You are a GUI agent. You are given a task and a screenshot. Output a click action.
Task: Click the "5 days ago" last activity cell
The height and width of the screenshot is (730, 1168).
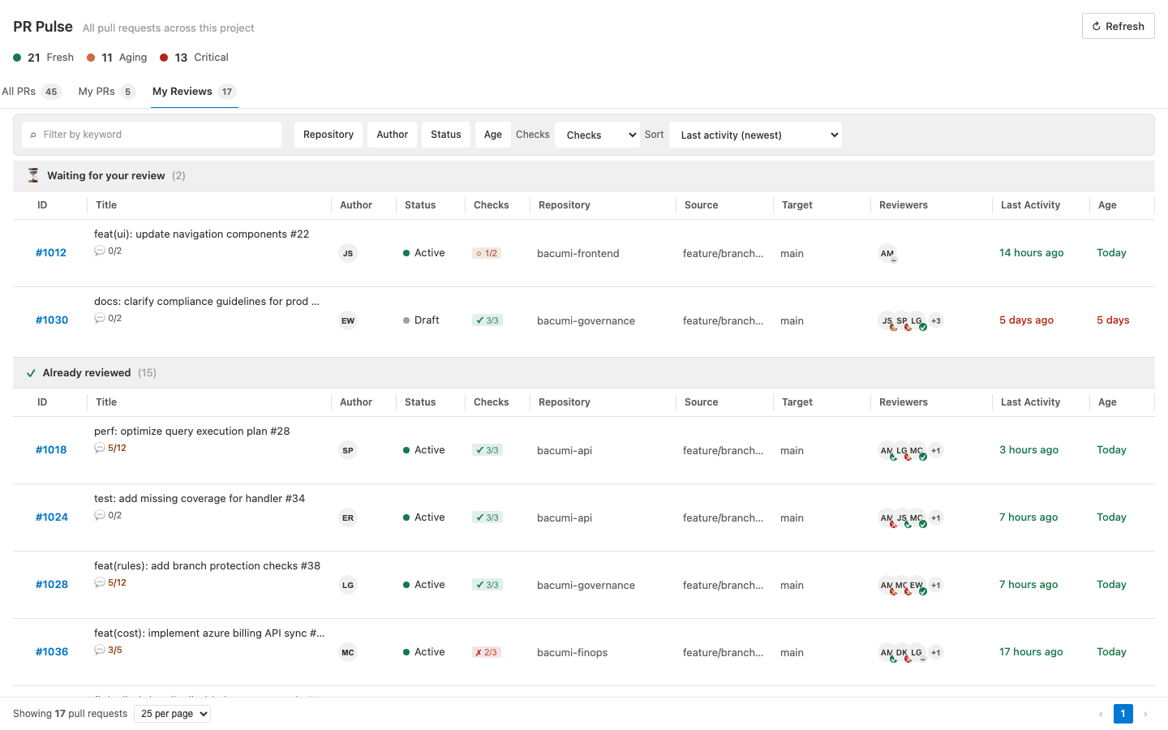[1027, 320]
